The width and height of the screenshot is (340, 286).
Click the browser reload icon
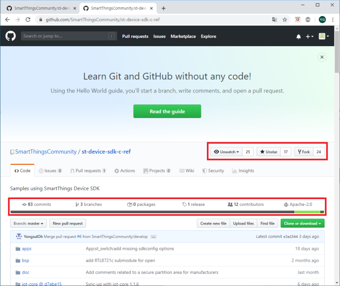point(28,20)
